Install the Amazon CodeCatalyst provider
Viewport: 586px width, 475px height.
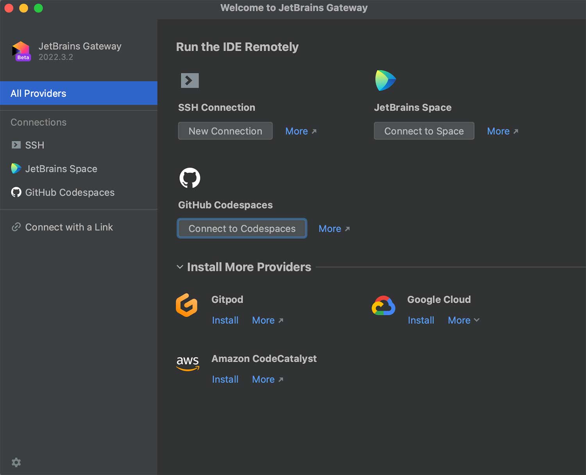point(225,379)
